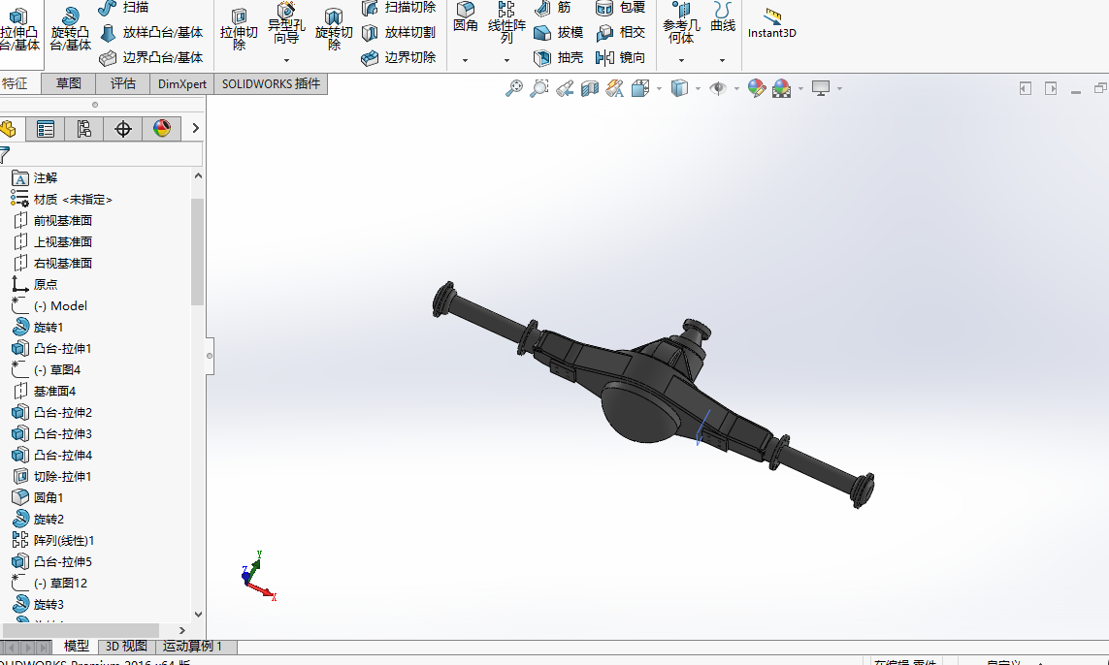
Task: Choose the Swept Boss (扫描) tool
Action: tap(124, 7)
